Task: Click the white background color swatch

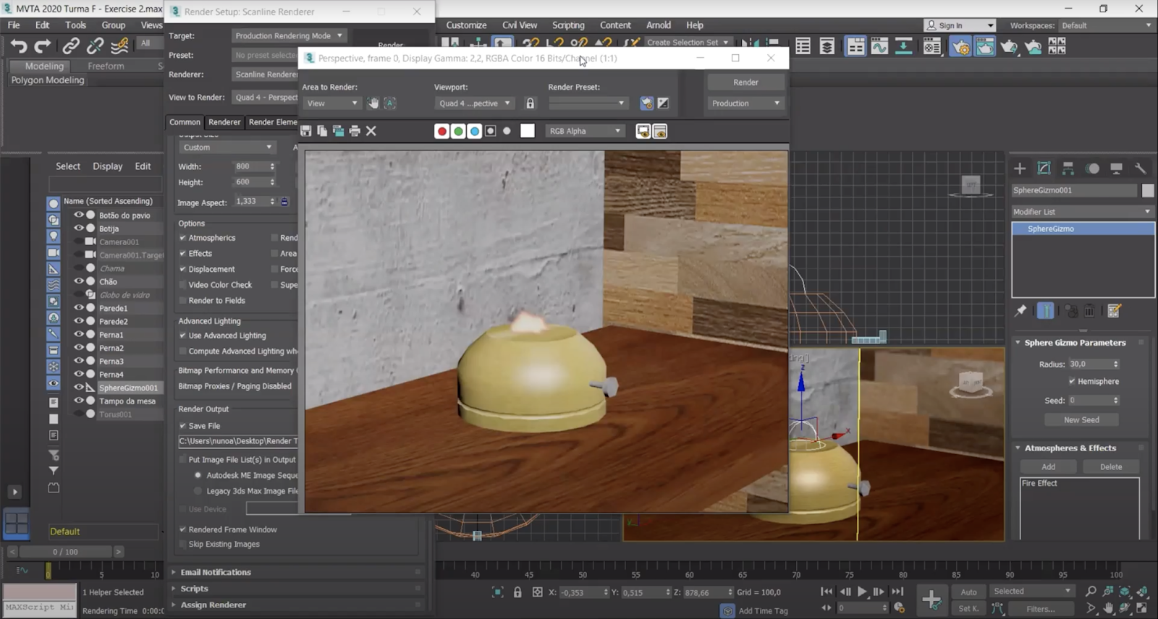Action: tap(528, 131)
